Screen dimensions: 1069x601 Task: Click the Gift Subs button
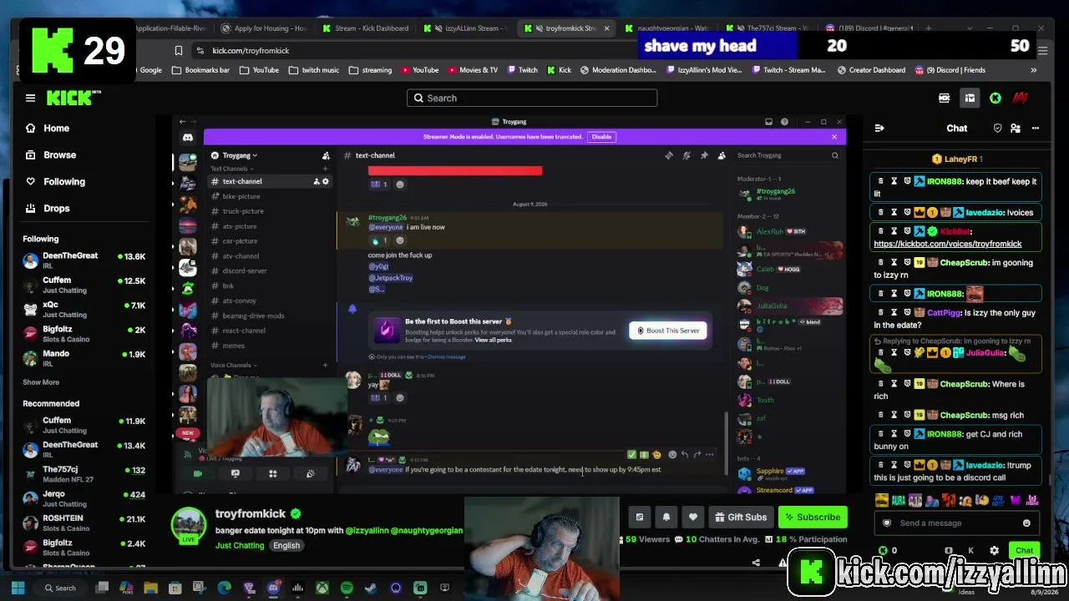[741, 517]
